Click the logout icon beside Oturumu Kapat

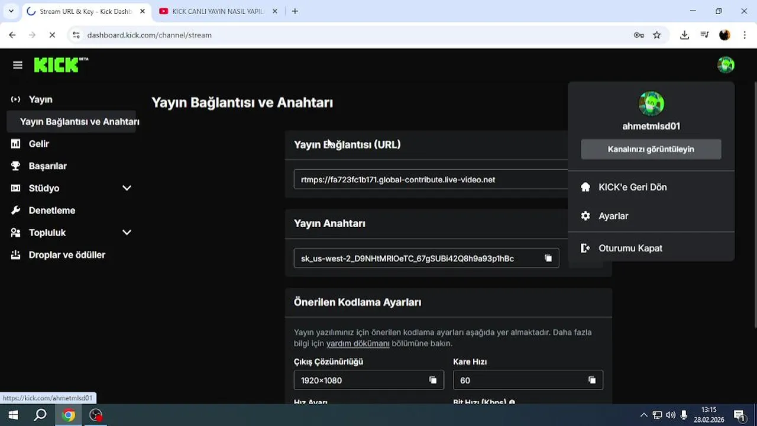pos(585,248)
